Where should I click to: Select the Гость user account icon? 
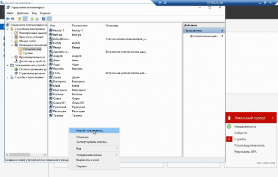click(51, 73)
